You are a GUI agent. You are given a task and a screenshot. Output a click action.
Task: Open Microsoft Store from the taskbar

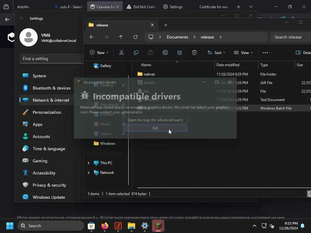point(91,226)
